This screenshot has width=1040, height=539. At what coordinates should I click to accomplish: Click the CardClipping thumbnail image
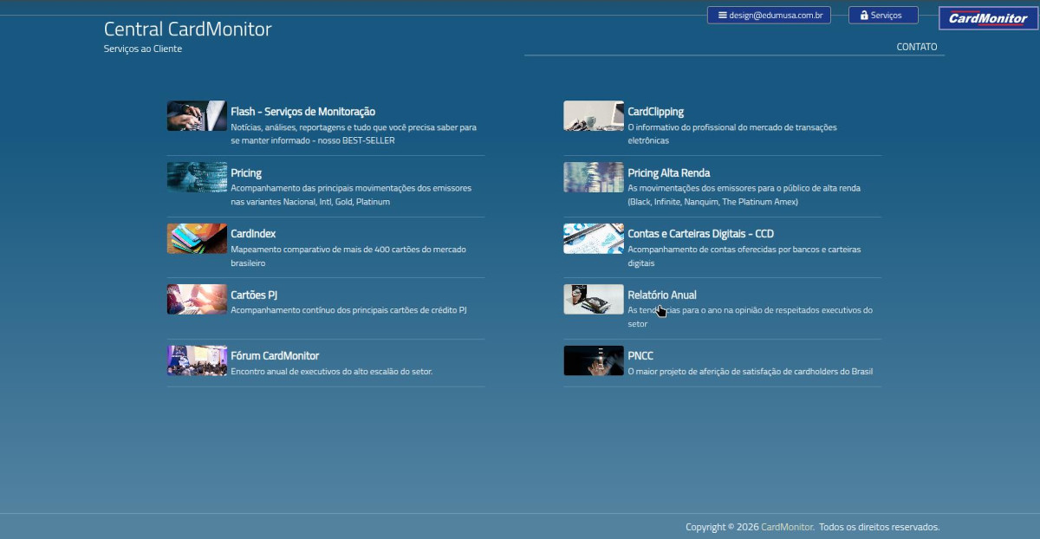pyautogui.click(x=594, y=116)
